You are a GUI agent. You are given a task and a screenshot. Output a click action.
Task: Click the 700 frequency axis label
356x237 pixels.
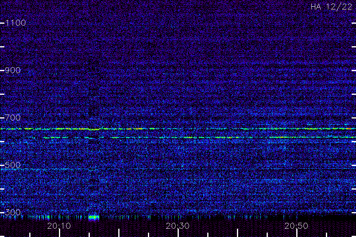tap(13, 118)
